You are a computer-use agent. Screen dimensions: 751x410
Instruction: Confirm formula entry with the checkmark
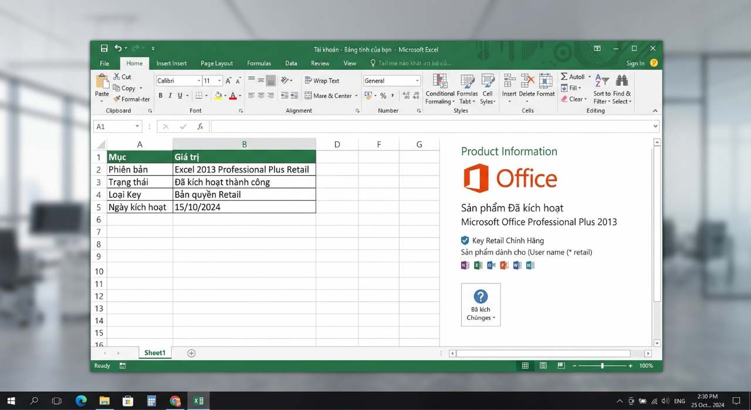pyautogui.click(x=183, y=126)
